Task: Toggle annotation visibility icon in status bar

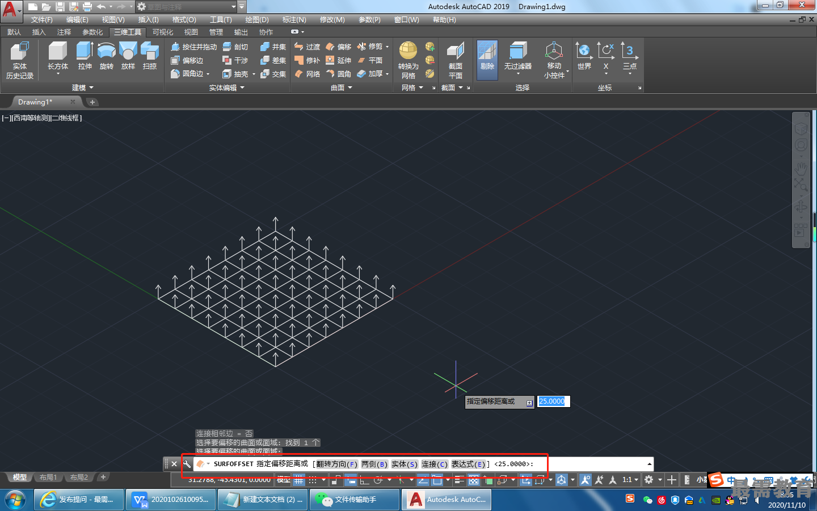Action: 585,480
